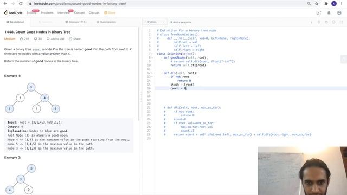Click the address bar URL
Viewport: 347px width, 195px height.
pyautogui.click(x=80, y=4)
